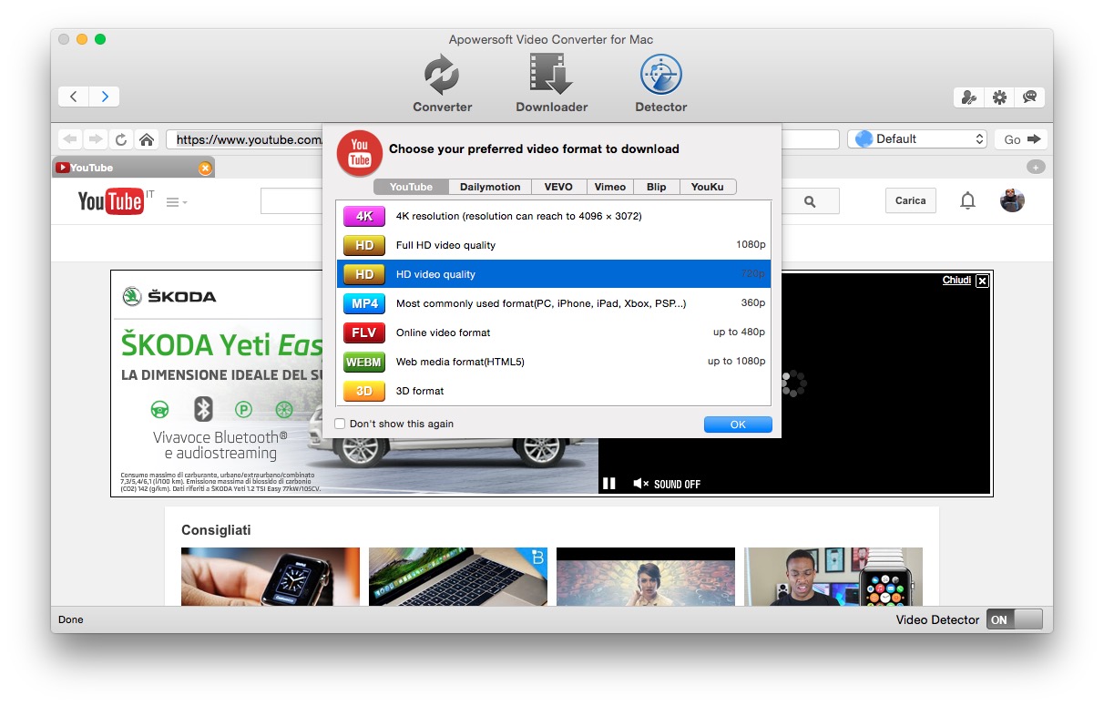
Task: Open the account key icon
Action: (x=969, y=97)
